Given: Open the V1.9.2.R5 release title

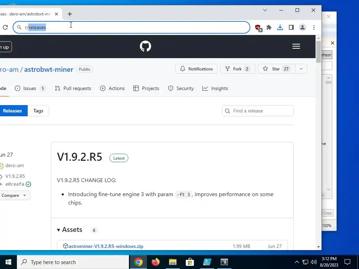Looking at the screenshot, I should pos(80,157).
